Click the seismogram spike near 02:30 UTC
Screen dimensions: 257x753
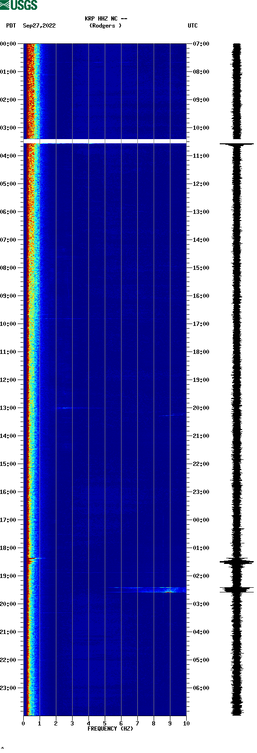(237, 590)
